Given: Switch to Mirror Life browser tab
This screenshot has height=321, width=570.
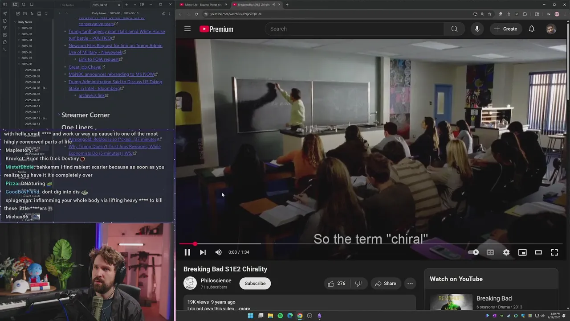Looking at the screenshot, I should (203, 4).
